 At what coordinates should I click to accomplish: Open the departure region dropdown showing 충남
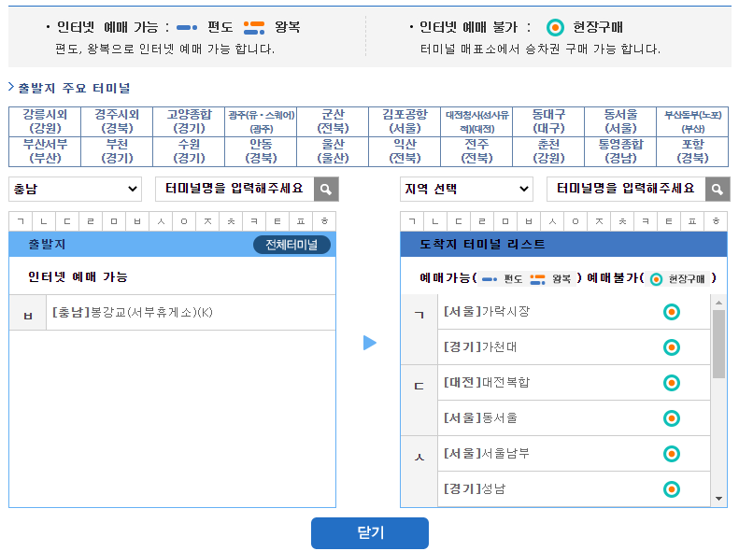(76, 190)
